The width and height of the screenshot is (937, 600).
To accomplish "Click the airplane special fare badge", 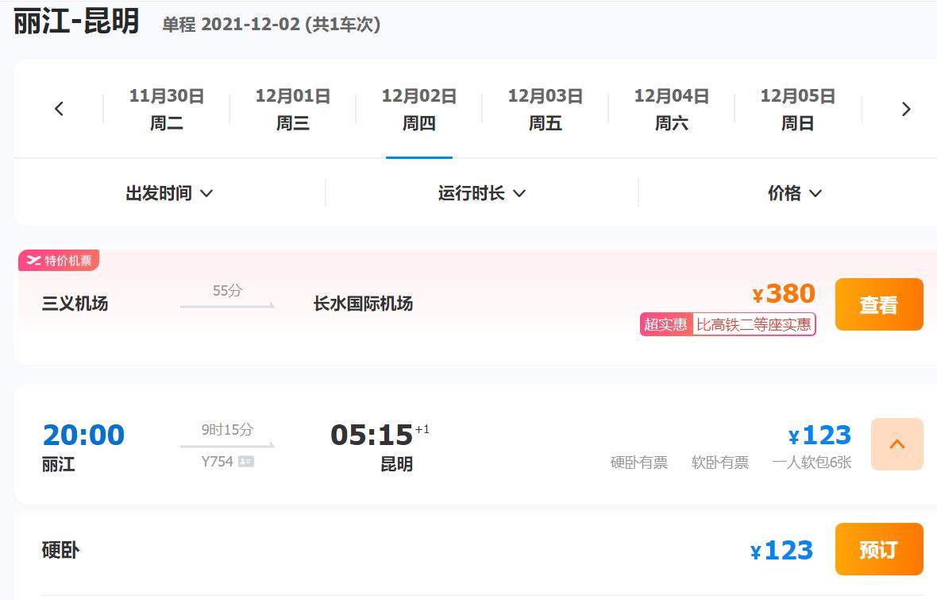I will [x=59, y=261].
